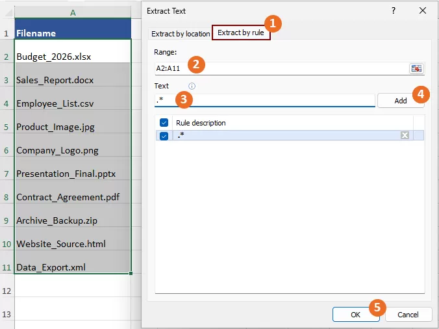439x329 pixels.
Task: Click row 1 header number
Action: [7, 29]
